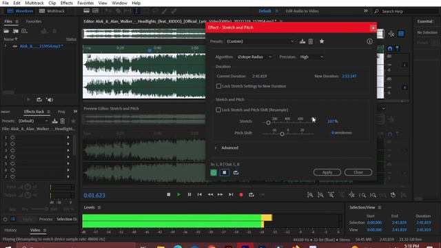Viewport: 441px width, 248px height.
Task: Open the Effects Rack tab
Action: pos(34,112)
